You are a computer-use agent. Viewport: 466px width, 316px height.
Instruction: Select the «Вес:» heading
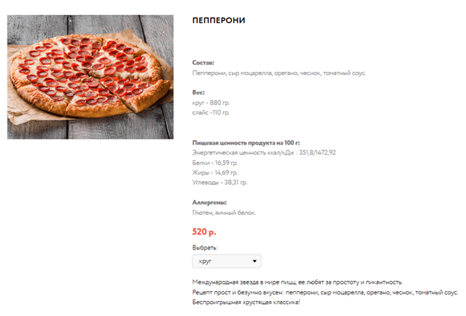tap(198, 92)
